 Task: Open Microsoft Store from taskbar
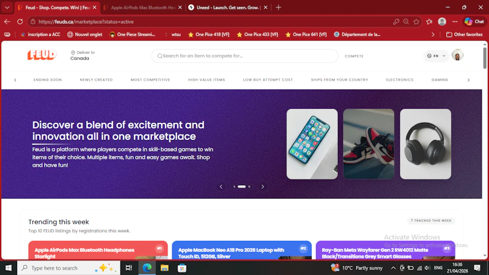pos(182,268)
